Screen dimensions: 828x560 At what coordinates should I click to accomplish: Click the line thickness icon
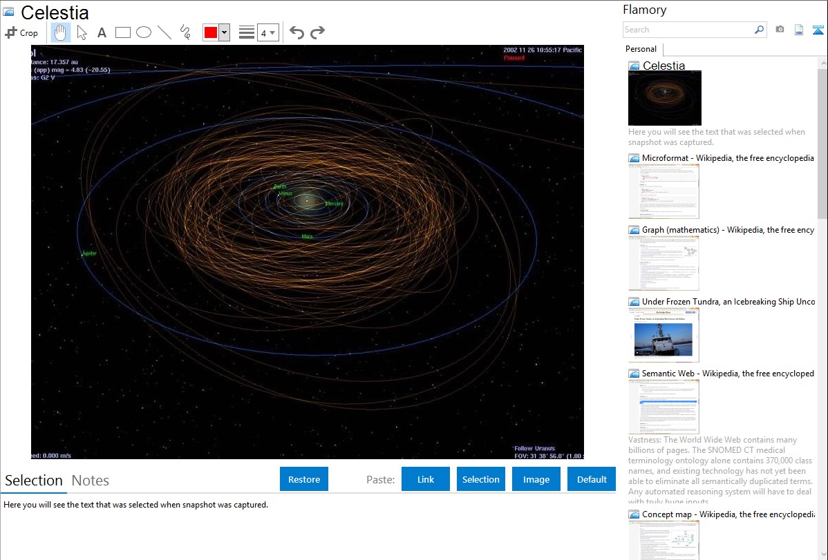246,32
